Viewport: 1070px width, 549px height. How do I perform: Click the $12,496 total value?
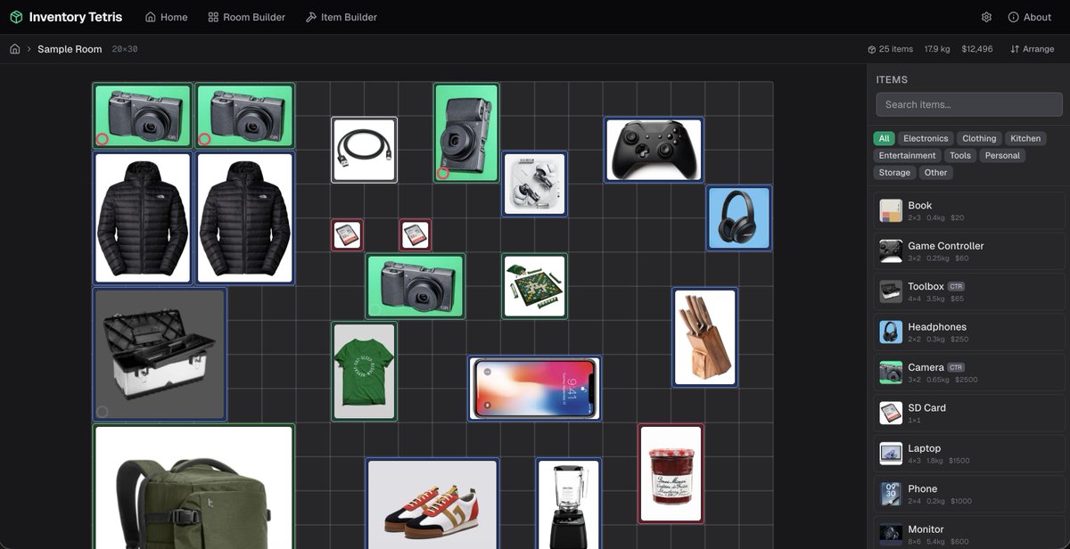[x=977, y=49]
